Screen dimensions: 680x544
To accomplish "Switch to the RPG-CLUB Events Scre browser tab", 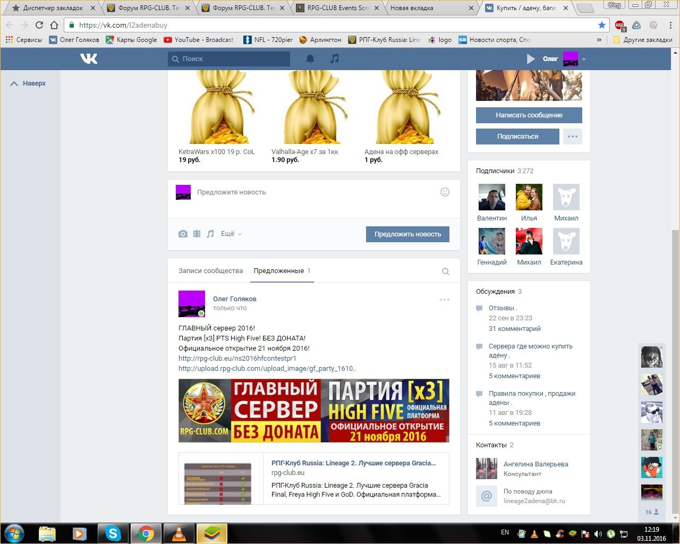I will [x=338, y=8].
